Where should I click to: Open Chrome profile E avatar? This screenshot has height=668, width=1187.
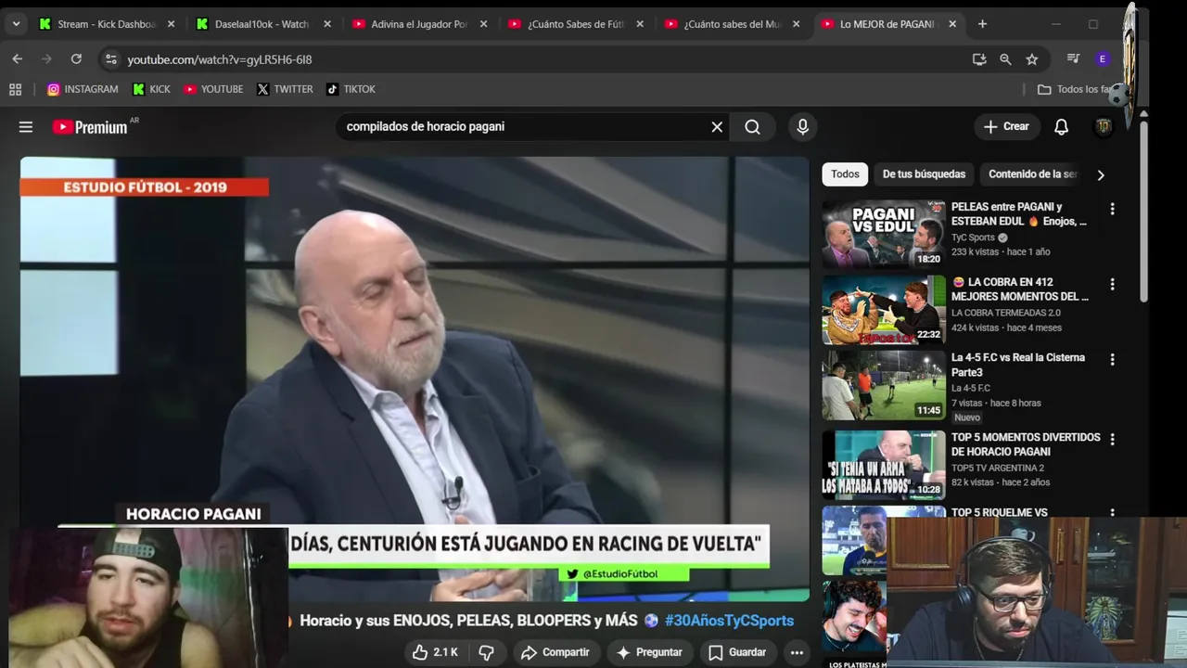click(1102, 58)
